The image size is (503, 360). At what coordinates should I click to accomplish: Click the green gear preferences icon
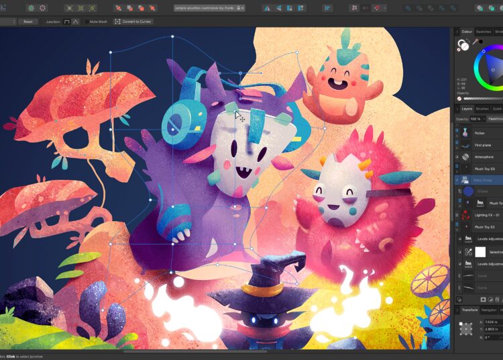coord(31,8)
